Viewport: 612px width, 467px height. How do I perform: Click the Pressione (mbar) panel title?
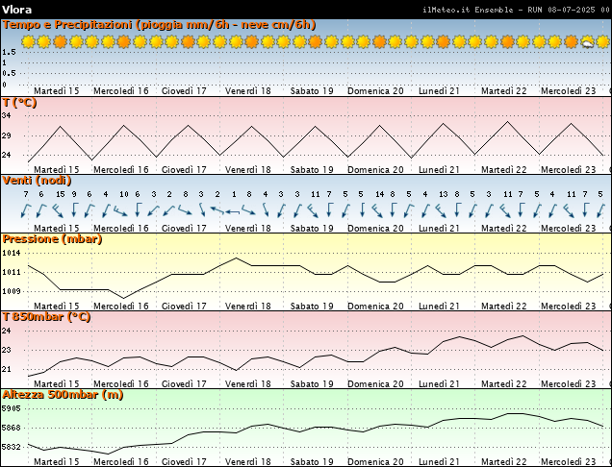coord(52,239)
